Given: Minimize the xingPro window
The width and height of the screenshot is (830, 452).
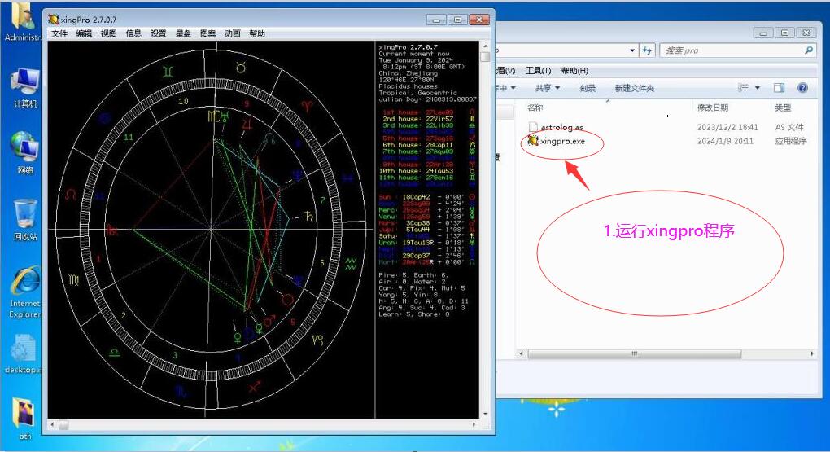Looking at the screenshot, I should pos(436,20).
